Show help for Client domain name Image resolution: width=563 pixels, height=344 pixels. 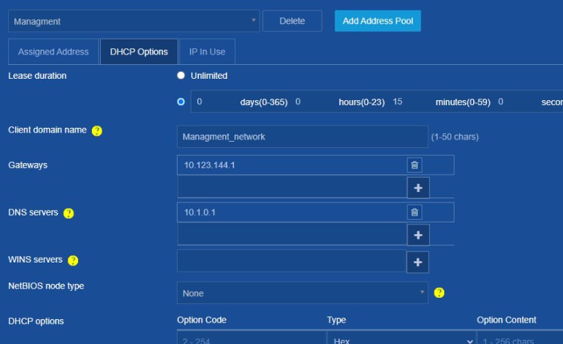click(x=97, y=131)
